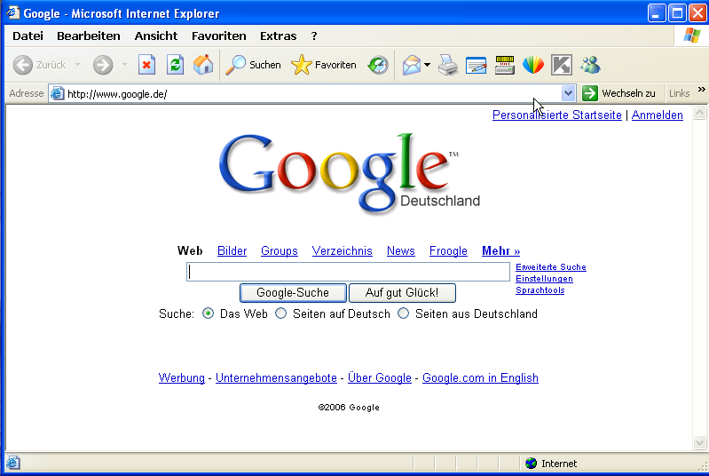Select Seiten aus Deutschland radio button
709x476 pixels.
coord(404,313)
